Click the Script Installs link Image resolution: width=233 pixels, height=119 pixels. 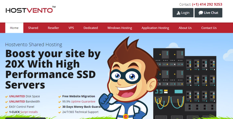29,112
